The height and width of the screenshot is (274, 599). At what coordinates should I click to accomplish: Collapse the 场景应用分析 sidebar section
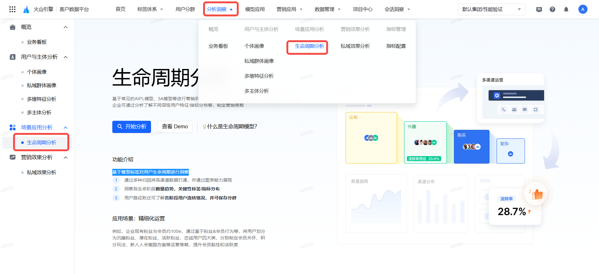pos(66,128)
